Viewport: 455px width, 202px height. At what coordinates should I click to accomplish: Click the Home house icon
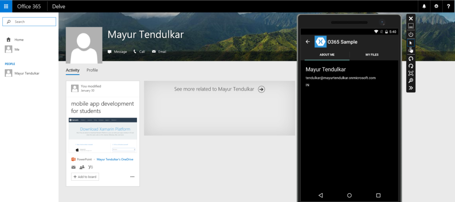8,40
